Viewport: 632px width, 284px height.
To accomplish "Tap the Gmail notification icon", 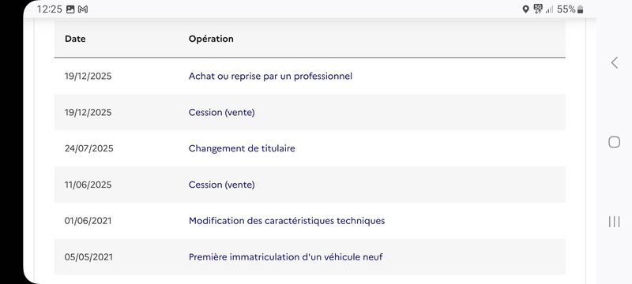I will coord(83,9).
